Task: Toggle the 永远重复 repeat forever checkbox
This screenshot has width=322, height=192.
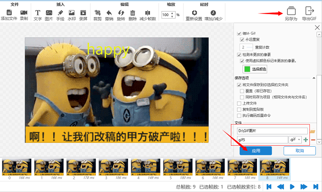Action: (x=242, y=40)
